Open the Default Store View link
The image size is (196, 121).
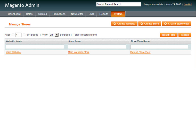[140, 52]
